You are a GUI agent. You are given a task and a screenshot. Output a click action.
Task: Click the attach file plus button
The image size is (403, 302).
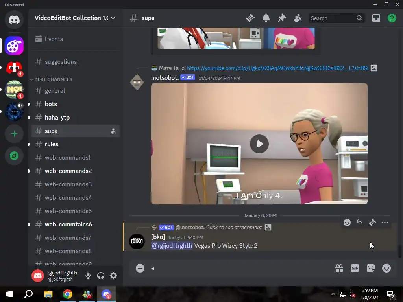click(140, 268)
